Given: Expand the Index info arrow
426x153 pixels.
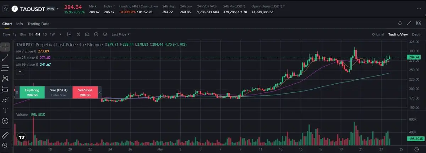Looking at the screenshot, I should (x=114, y=6).
